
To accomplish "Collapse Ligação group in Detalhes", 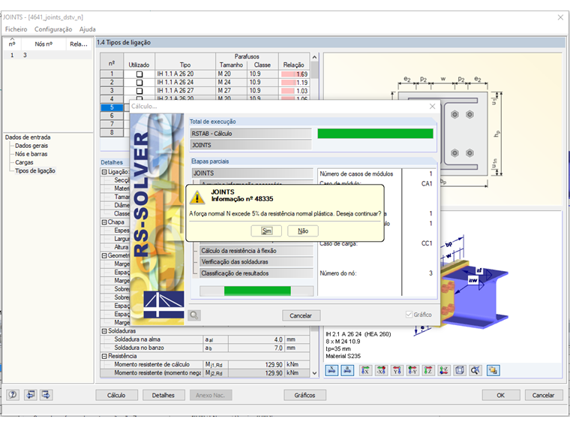I will point(104,172).
